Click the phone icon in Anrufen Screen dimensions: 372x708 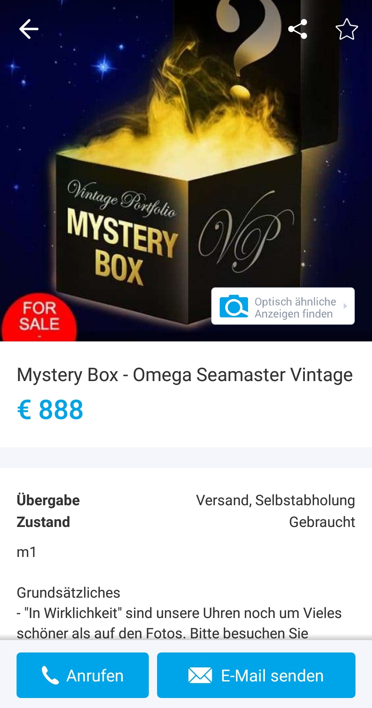[x=50, y=675]
